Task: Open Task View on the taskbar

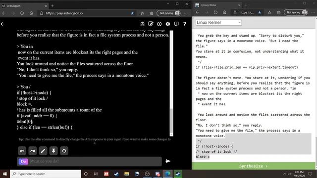Action: [96, 174]
